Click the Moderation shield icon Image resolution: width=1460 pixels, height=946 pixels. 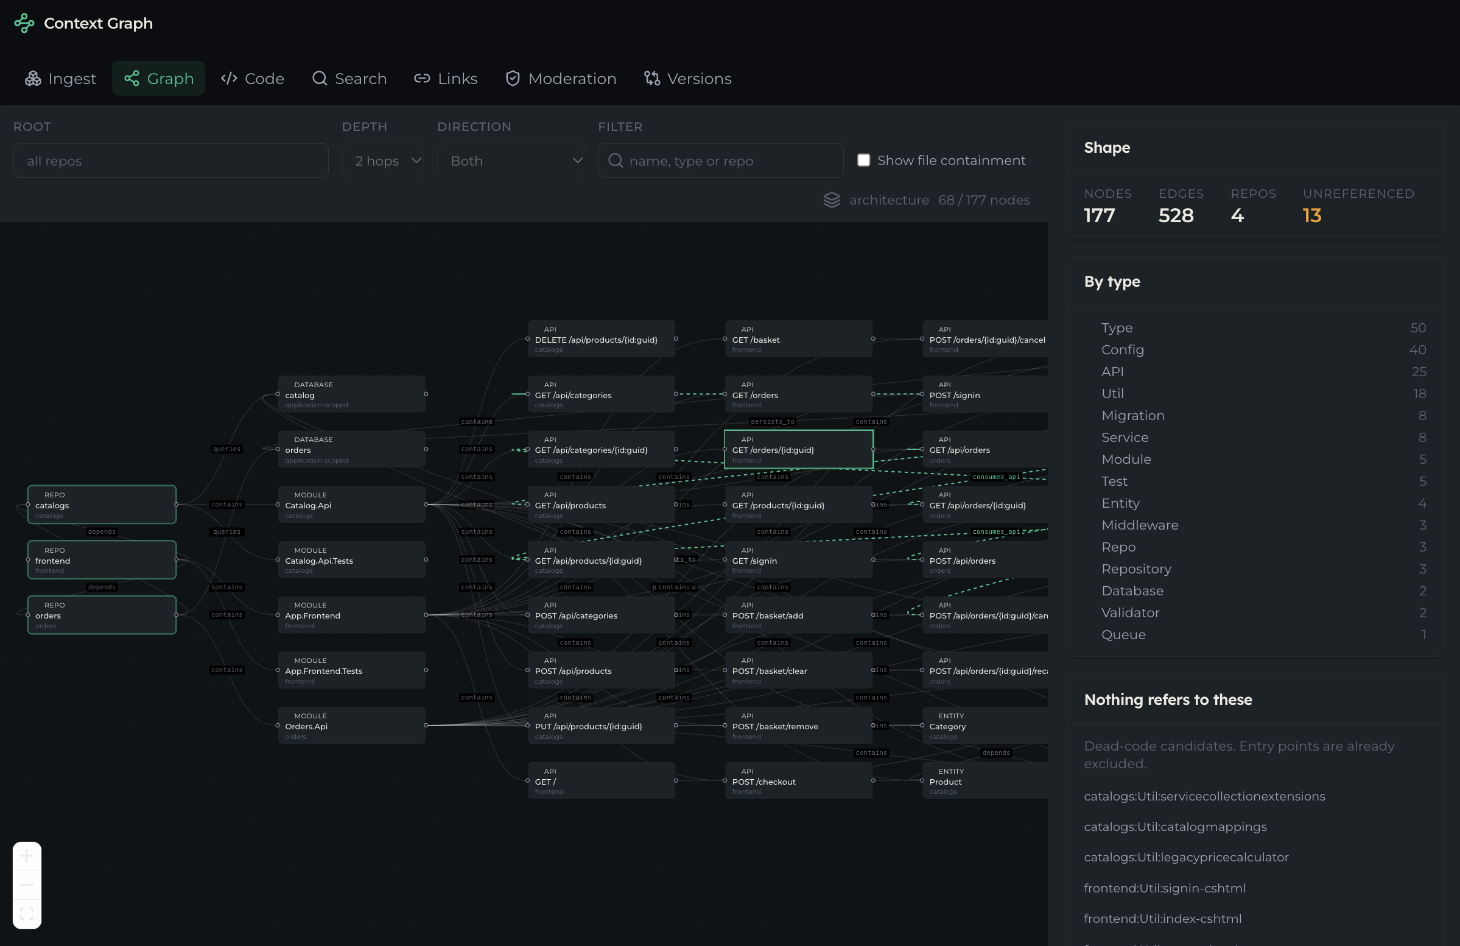coord(512,79)
